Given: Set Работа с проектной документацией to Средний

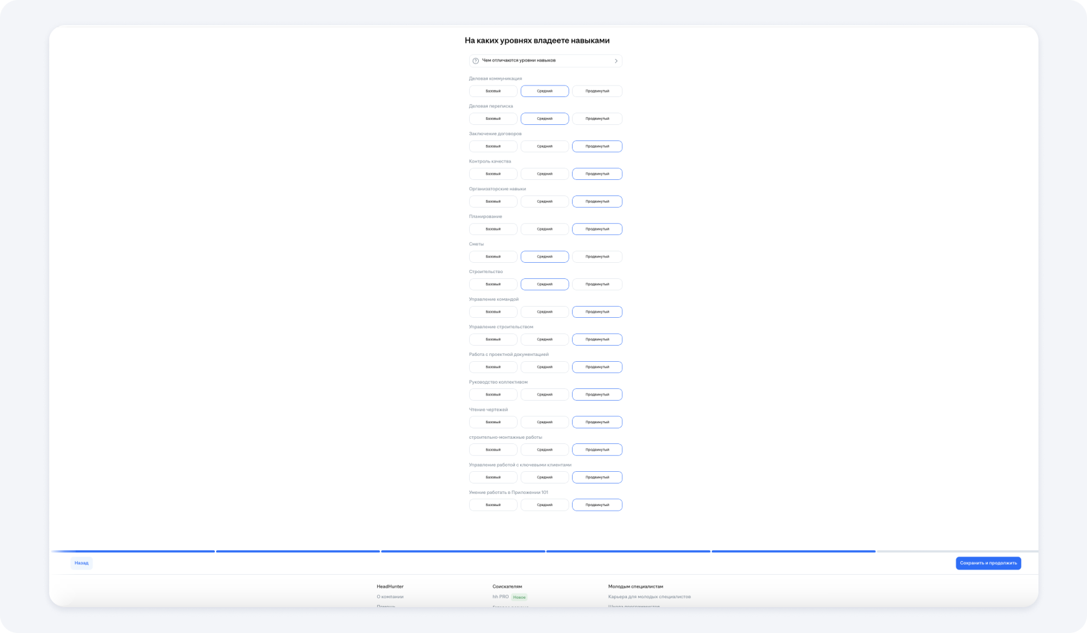Looking at the screenshot, I should coord(545,367).
